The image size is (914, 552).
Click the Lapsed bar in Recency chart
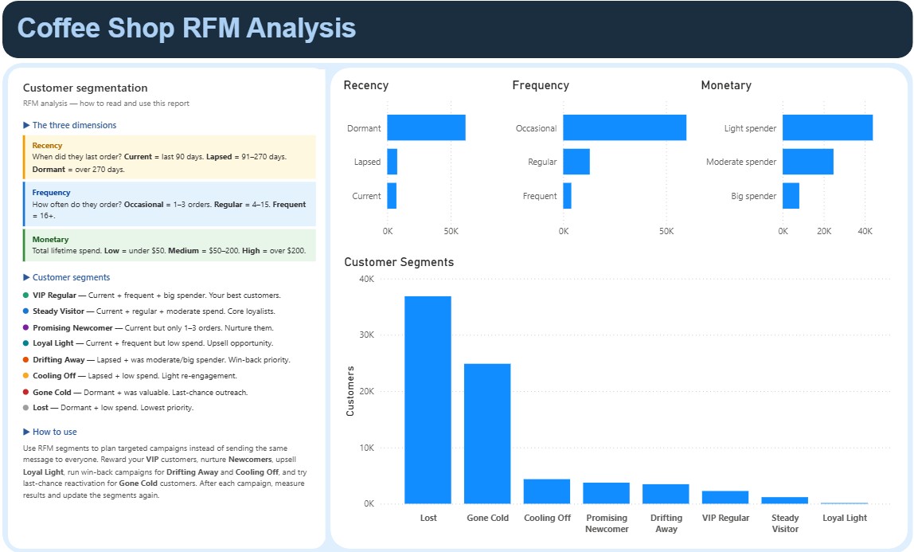tap(392, 162)
